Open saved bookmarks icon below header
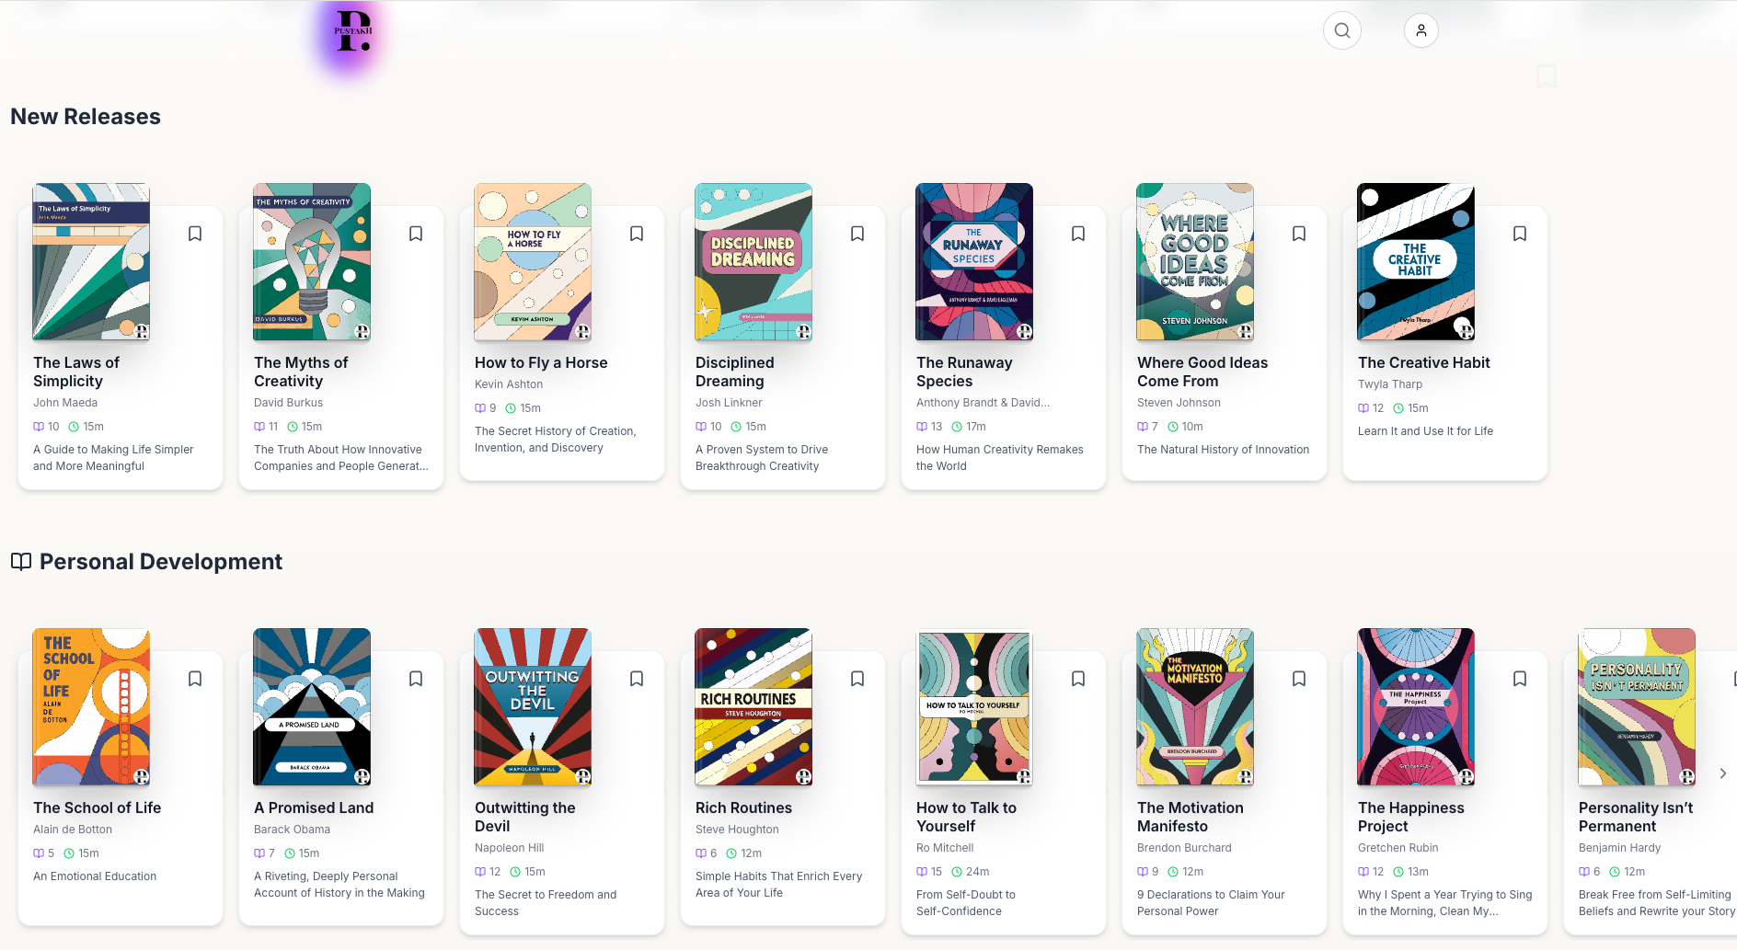The height and width of the screenshot is (950, 1737). click(1547, 76)
